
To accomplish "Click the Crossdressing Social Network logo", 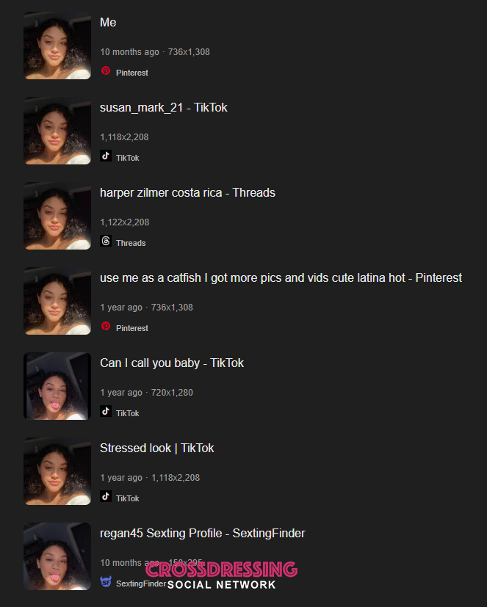I will coord(221,575).
